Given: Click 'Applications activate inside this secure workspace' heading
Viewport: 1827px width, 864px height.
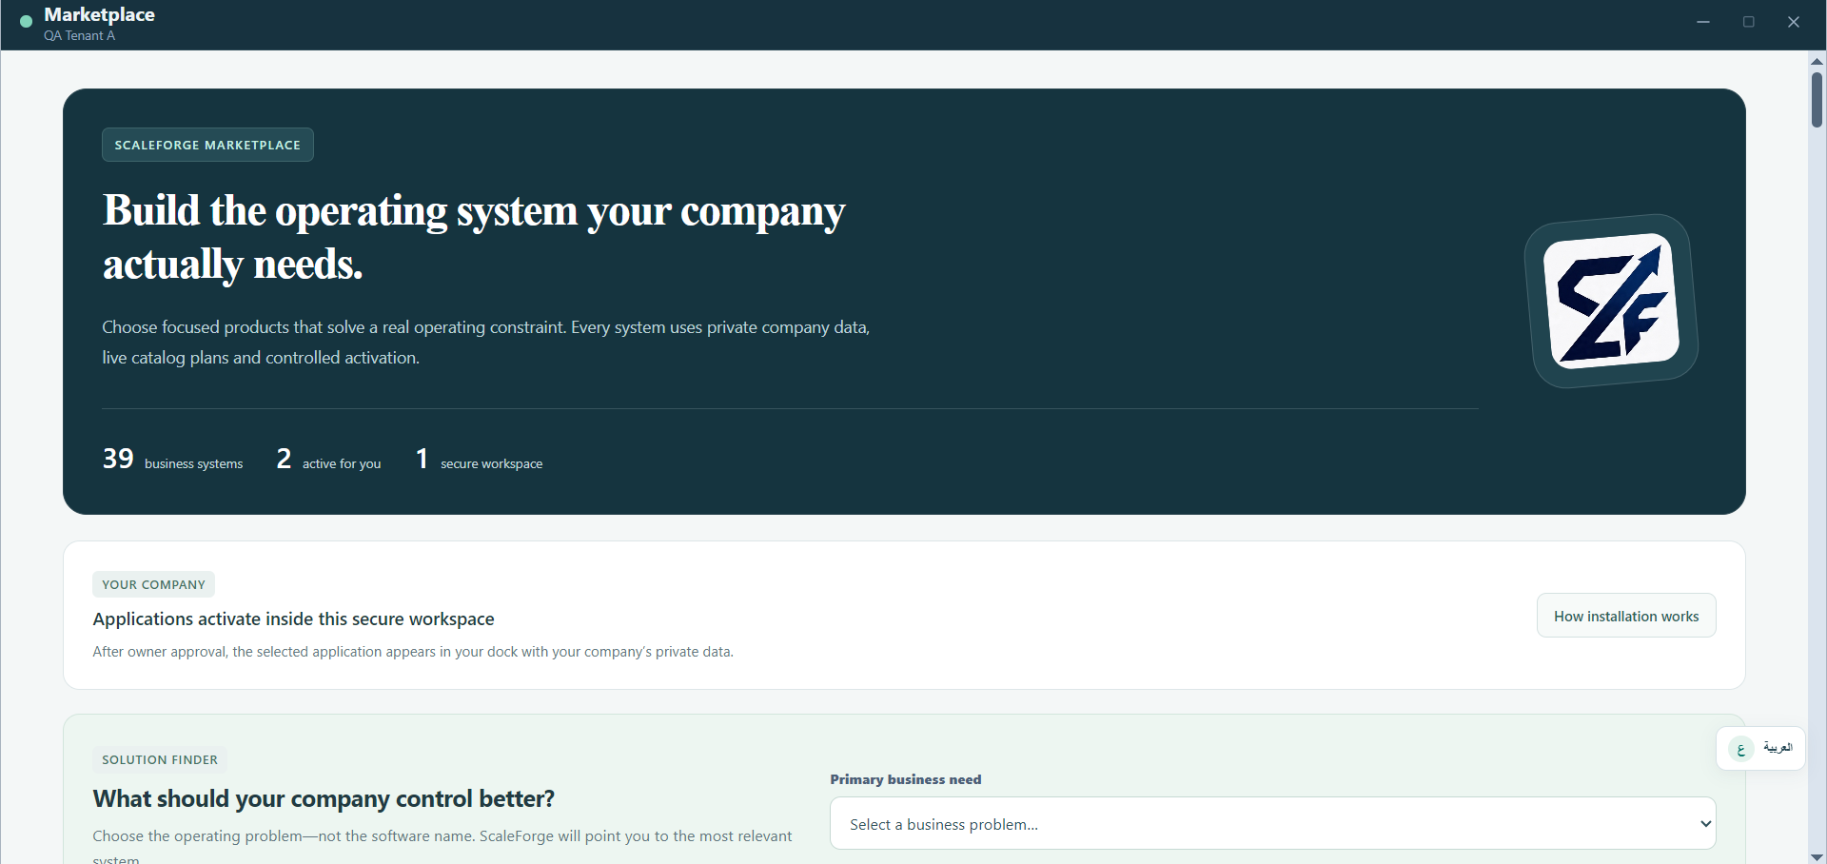Looking at the screenshot, I should click(x=293, y=619).
